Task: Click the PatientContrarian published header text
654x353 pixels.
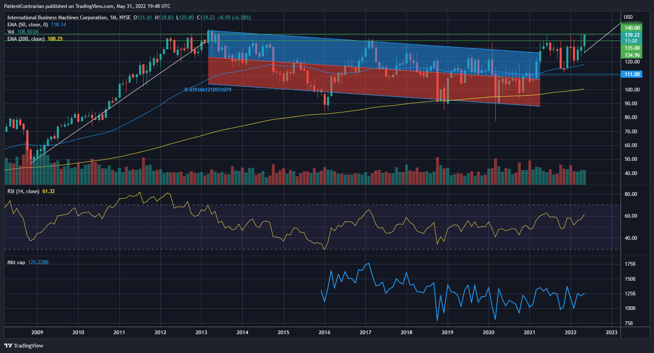Action: point(87,6)
